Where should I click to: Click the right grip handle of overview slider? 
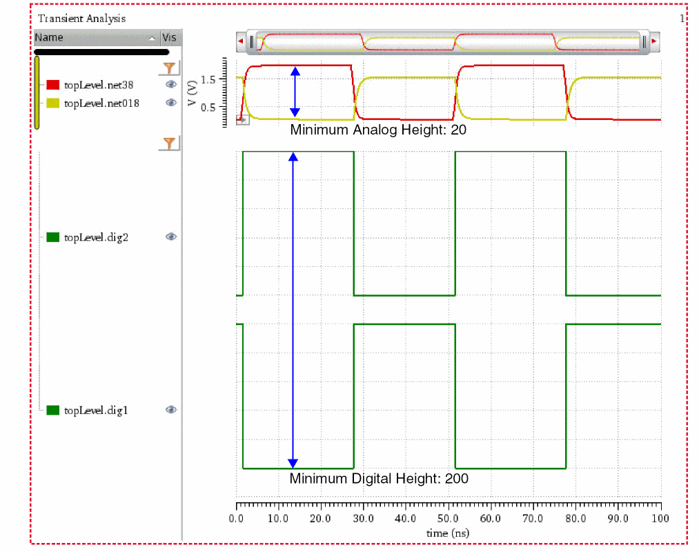click(643, 43)
